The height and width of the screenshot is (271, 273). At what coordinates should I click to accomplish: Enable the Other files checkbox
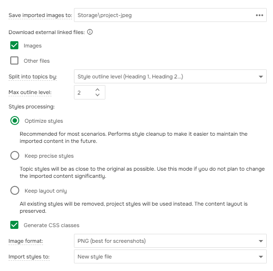click(x=14, y=60)
